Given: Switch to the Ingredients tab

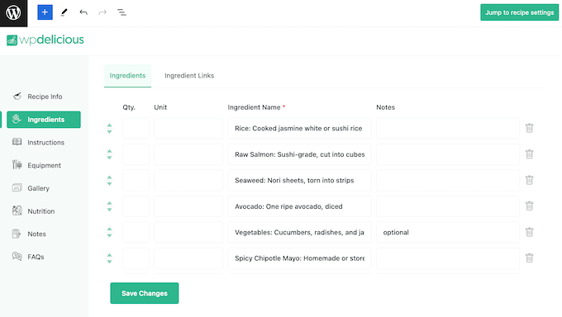Looking at the screenshot, I should point(127,76).
